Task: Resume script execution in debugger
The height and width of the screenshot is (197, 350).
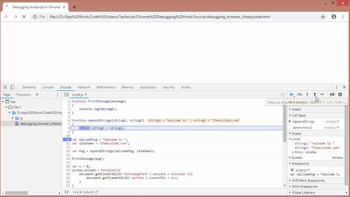Action: coord(291,95)
